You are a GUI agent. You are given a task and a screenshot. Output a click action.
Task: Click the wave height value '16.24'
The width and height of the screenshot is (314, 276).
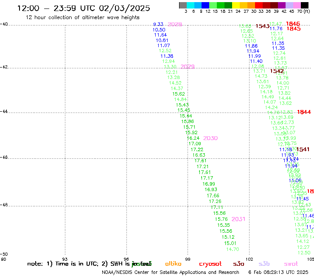(193, 138)
